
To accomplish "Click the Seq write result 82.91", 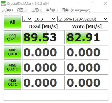I will coord(87,37).
